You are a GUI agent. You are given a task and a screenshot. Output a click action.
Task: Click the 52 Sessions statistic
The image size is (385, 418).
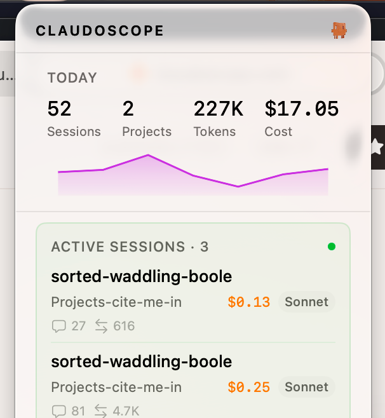(x=74, y=118)
